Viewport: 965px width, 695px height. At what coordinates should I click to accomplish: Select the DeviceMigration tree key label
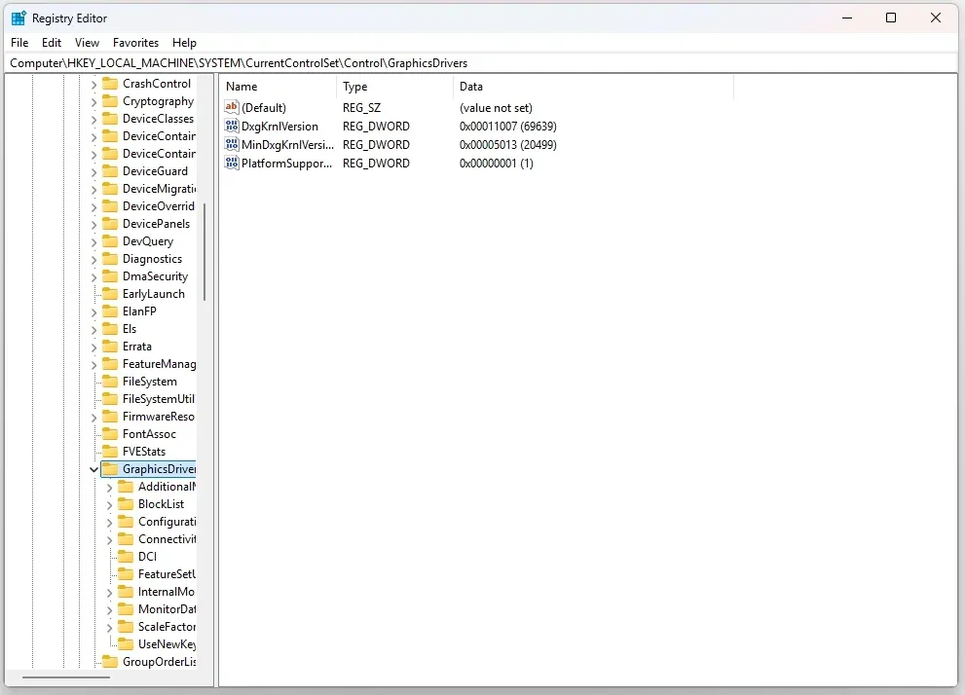click(x=160, y=188)
